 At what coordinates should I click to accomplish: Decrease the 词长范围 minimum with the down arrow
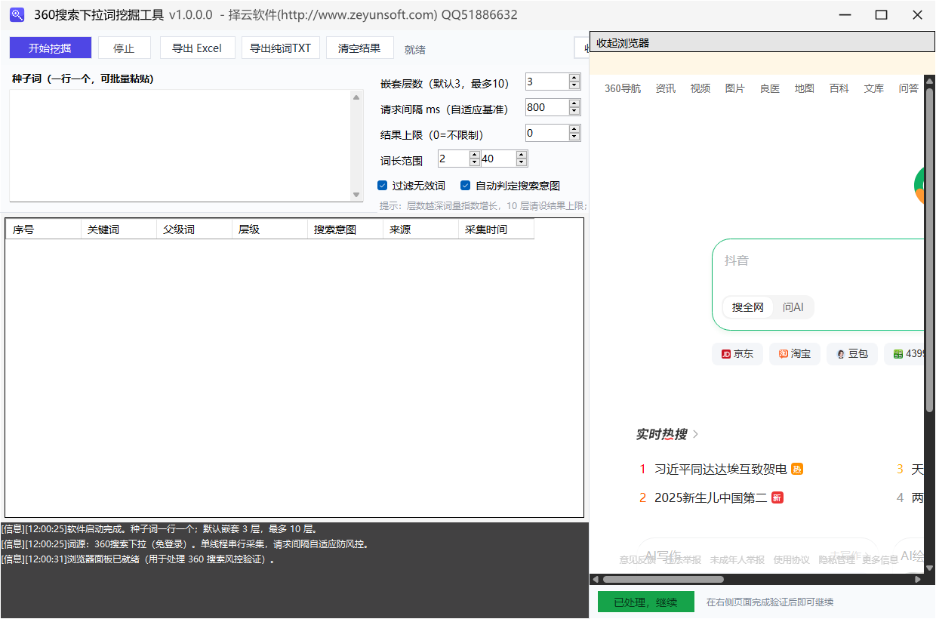click(x=475, y=162)
